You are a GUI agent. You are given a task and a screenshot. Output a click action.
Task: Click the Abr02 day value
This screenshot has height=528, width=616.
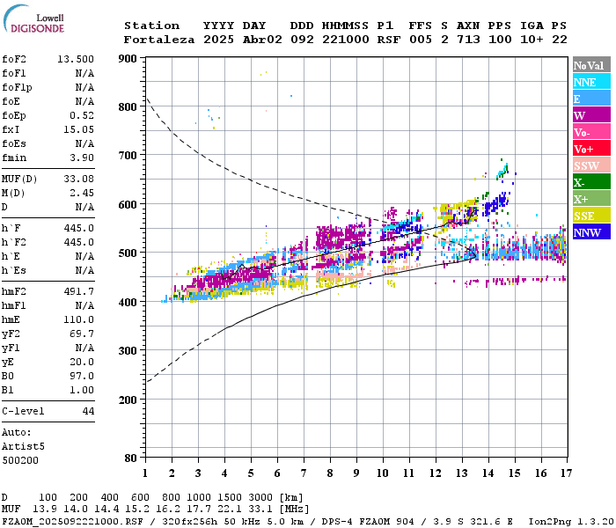[262, 40]
